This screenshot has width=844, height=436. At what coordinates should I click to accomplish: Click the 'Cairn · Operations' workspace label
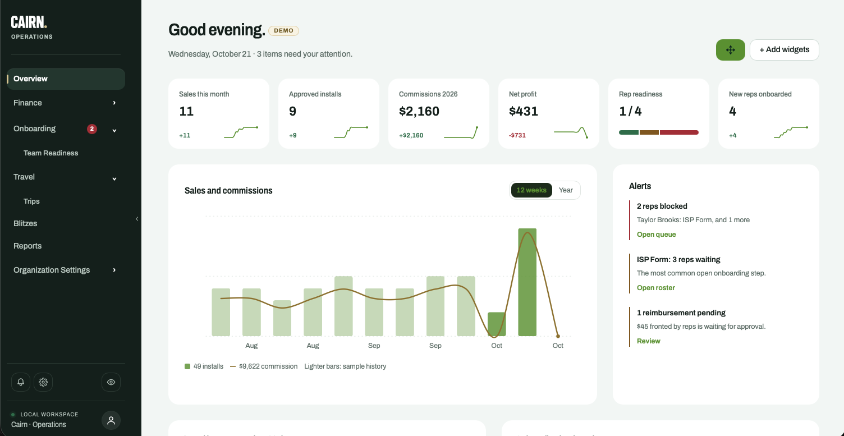click(x=39, y=425)
